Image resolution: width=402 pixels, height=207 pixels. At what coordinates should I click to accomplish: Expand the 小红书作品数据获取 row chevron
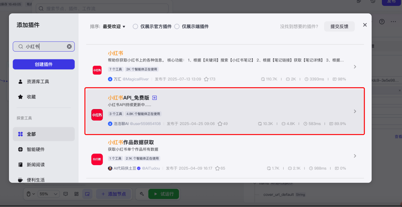click(x=355, y=156)
